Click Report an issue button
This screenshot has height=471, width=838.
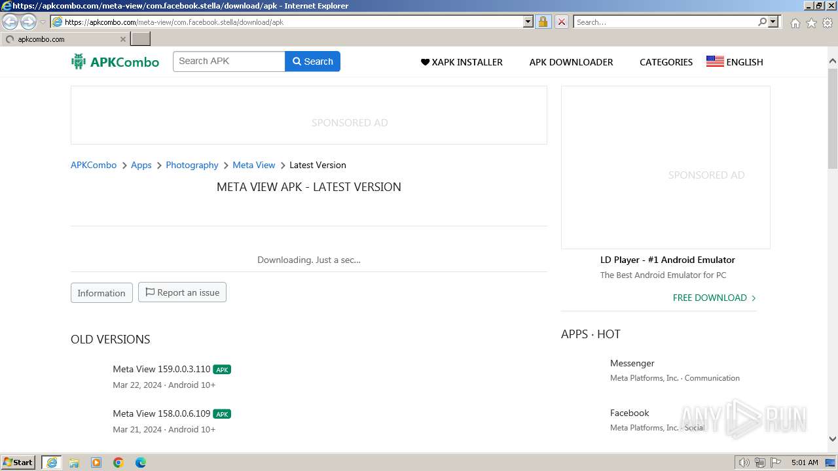pyautogui.click(x=182, y=292)
